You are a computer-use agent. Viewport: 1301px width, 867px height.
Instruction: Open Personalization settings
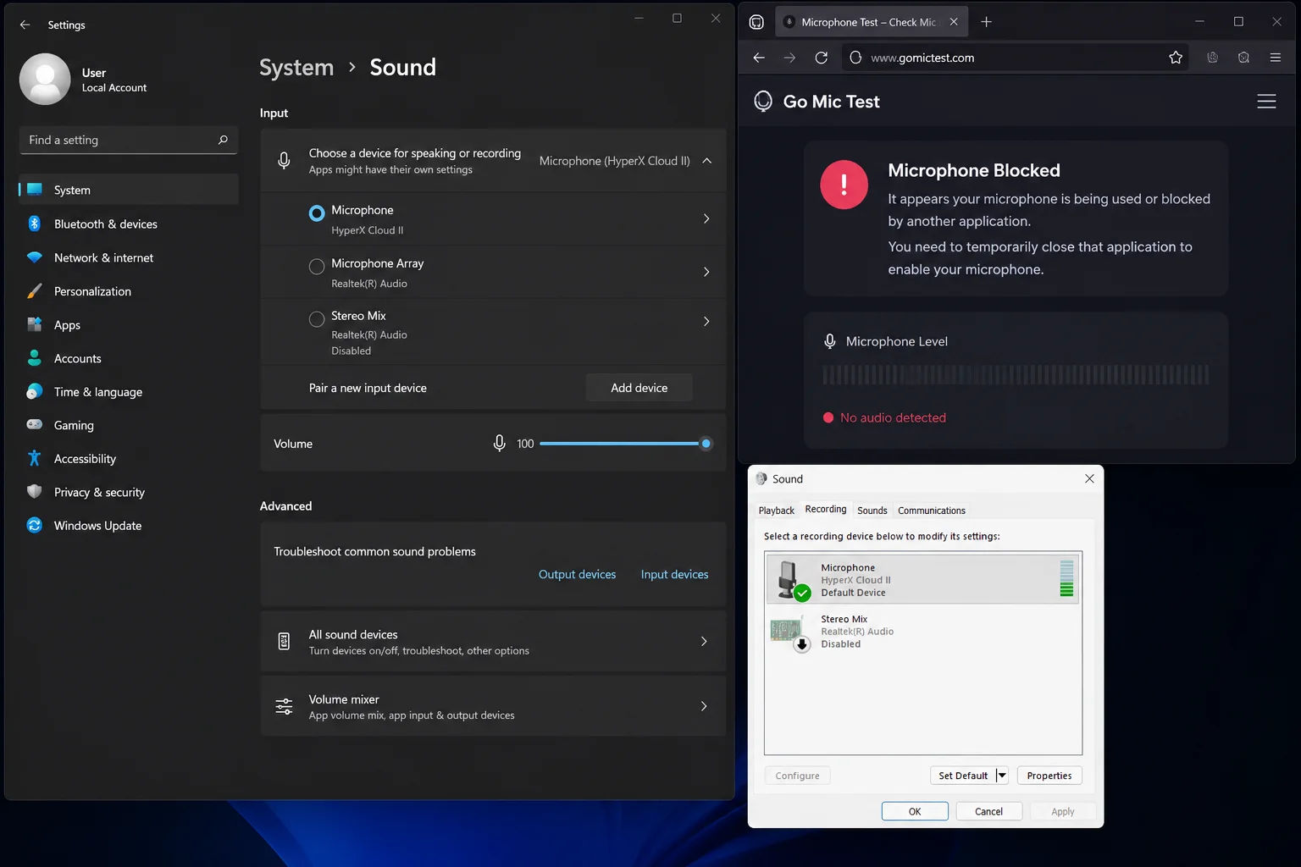[x=129, y=291]
